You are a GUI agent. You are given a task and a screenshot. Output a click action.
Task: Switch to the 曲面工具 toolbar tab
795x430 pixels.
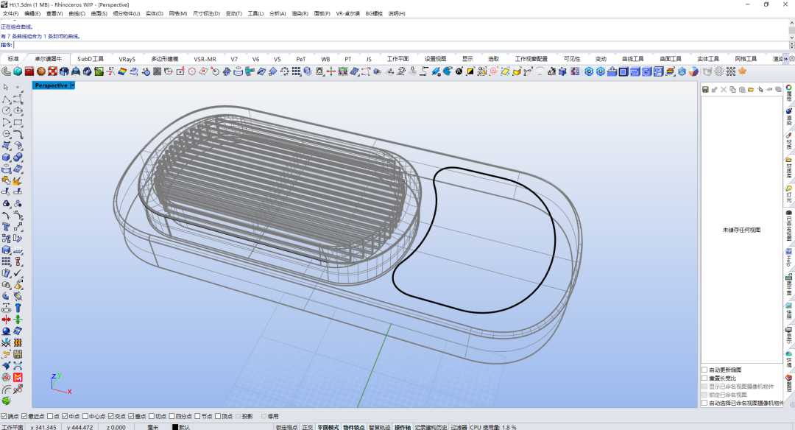(671, 59)
